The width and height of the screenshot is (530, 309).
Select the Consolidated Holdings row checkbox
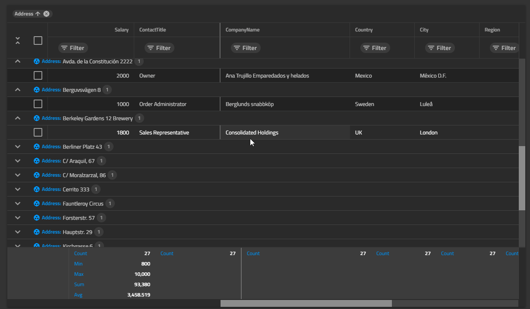click(38, 132)
